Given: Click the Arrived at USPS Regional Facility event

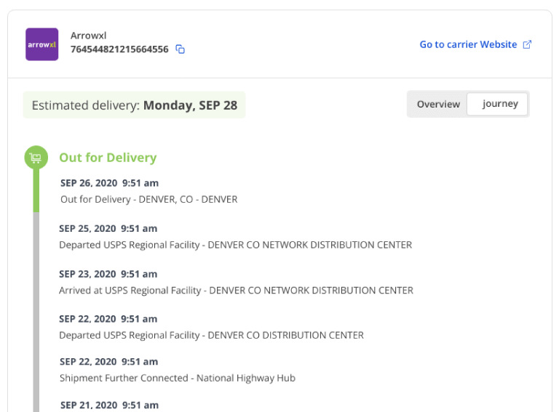Looking at the screenshot, I should tap(236, 291).
